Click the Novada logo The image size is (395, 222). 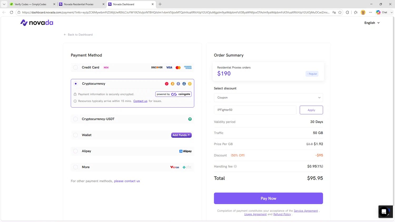pyautogui.click(x=37, y=23)
